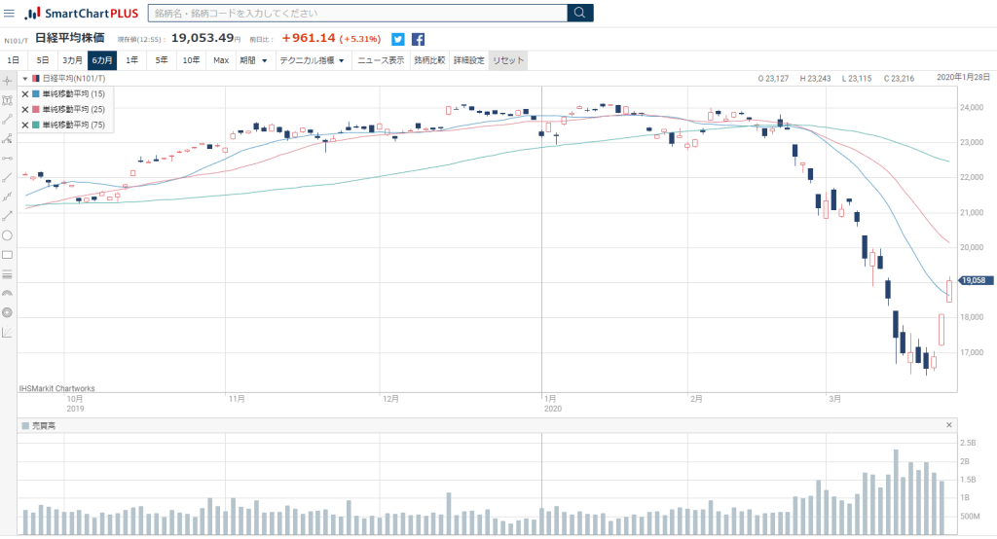
Task: Click the ニュース表示 button
Action: [381, 60]
